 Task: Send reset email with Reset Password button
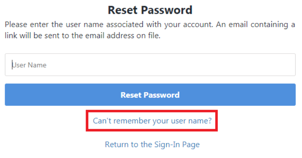pos(150,95)
